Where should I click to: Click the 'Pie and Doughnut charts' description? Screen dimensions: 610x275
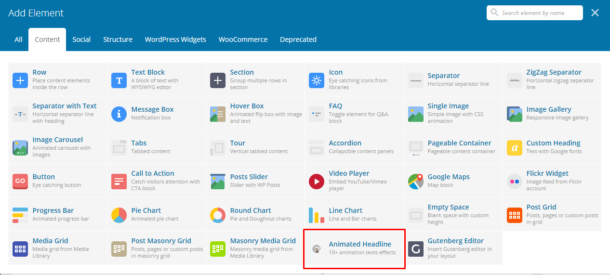(x=261, y=219)
